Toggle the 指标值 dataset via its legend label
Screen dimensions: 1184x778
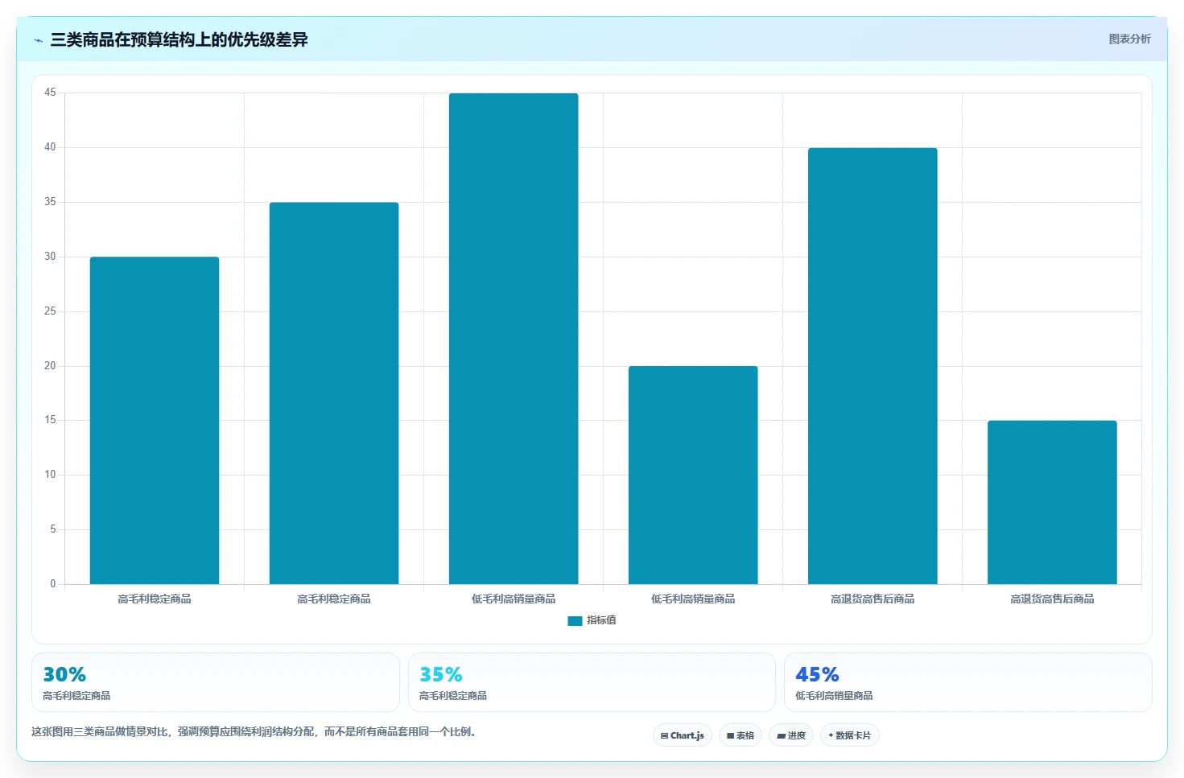point(601,620)
